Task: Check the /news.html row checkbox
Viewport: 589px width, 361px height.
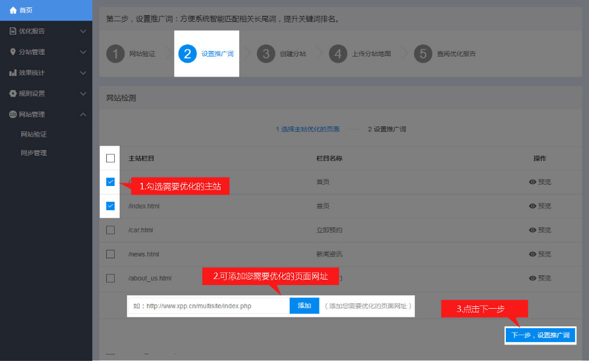Action: coord(110,254)
